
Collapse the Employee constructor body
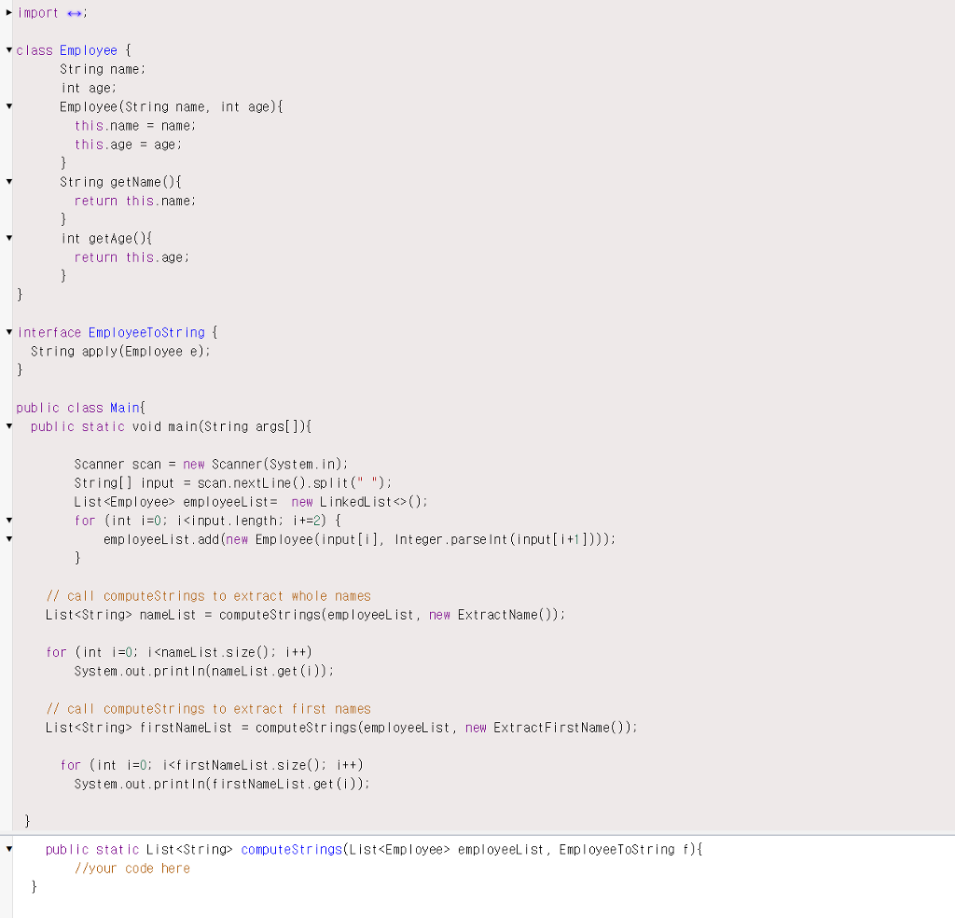click(7, 106)
